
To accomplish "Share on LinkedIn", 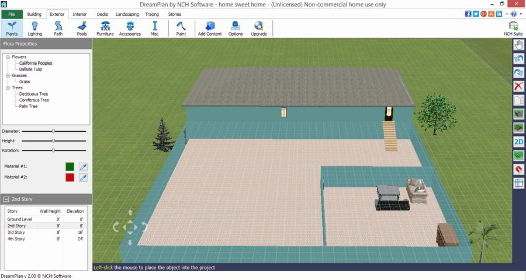I will (499, 14).
